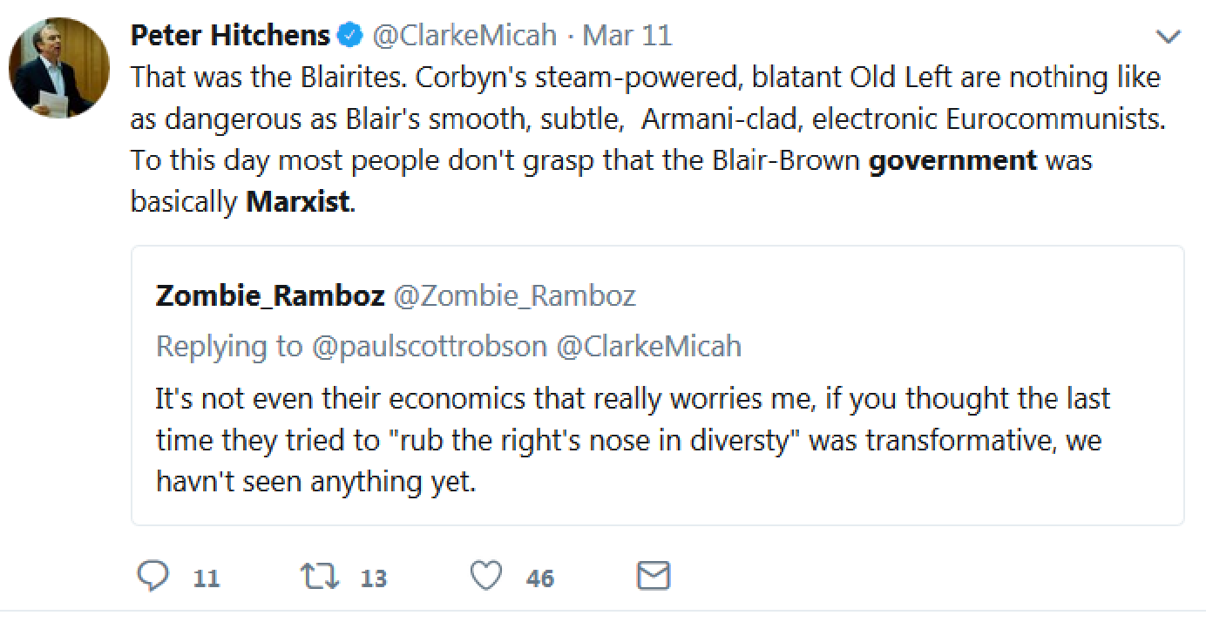Expand the tweet options chevron
Viewport: 1206px width, 629px height.
coord(1167,37)
